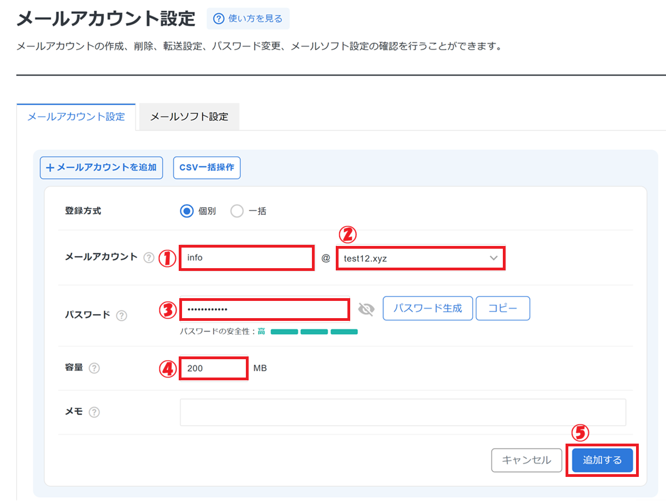This screenshot has width=666, height=503.
Task: Open CSV一括操作
Action: 206,168
